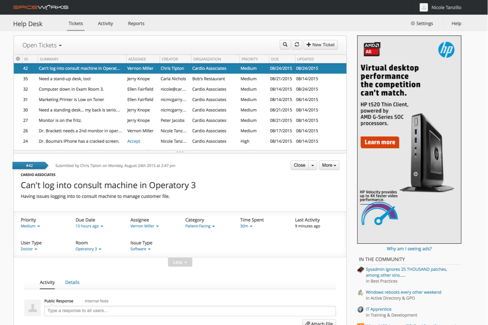The image size is (488, 325).
Task: Click the public response text field
Action: pyautogui.click(x=190, y=311)
